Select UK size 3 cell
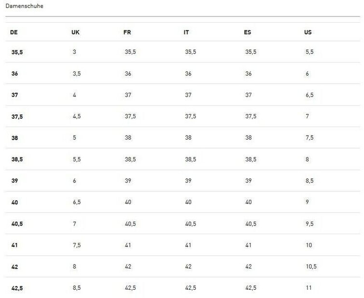The image size is (364, 298). (x=74, y=52)
